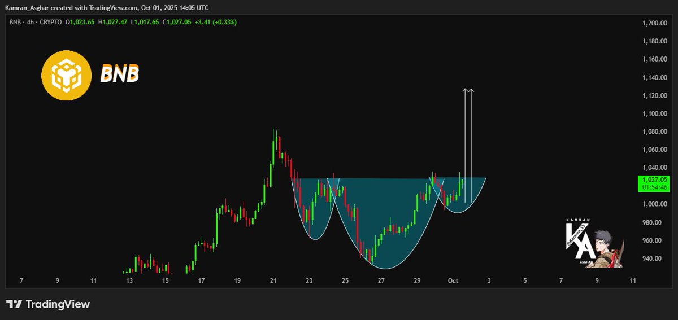Click the 5 date right of Oct

tap(525, 280)
